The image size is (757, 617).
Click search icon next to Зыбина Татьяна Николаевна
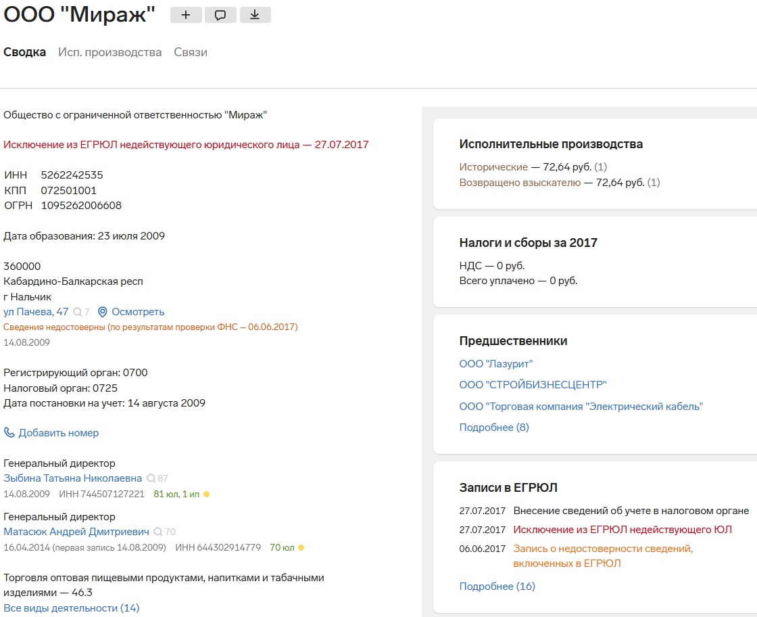151,478
